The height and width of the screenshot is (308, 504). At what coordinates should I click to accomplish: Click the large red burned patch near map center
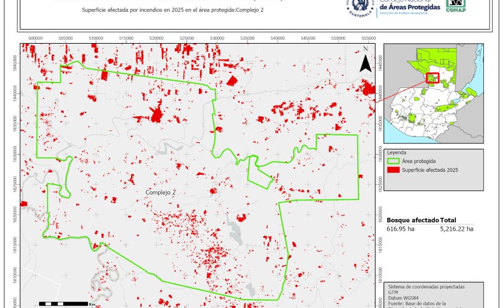pyautogui.click(x=157, y=115)
